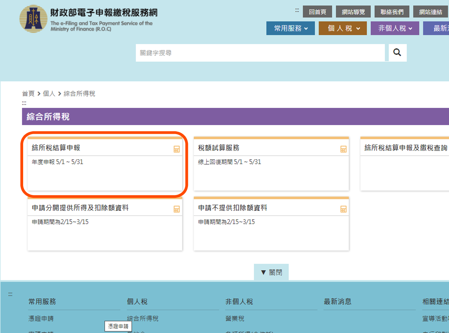The image size is (449, 333).
Task: Open the 個人稅 dropdown menu
Action: (x=343, y=28)
